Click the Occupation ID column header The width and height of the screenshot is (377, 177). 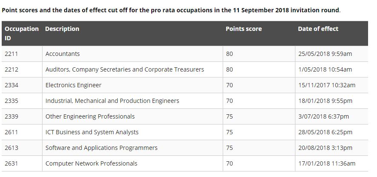tap(22, 33)
